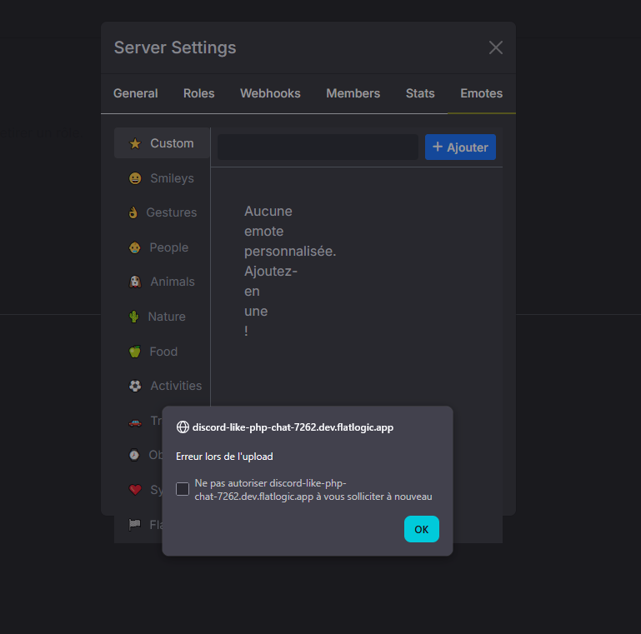Click the Smileys face icon

135,178
